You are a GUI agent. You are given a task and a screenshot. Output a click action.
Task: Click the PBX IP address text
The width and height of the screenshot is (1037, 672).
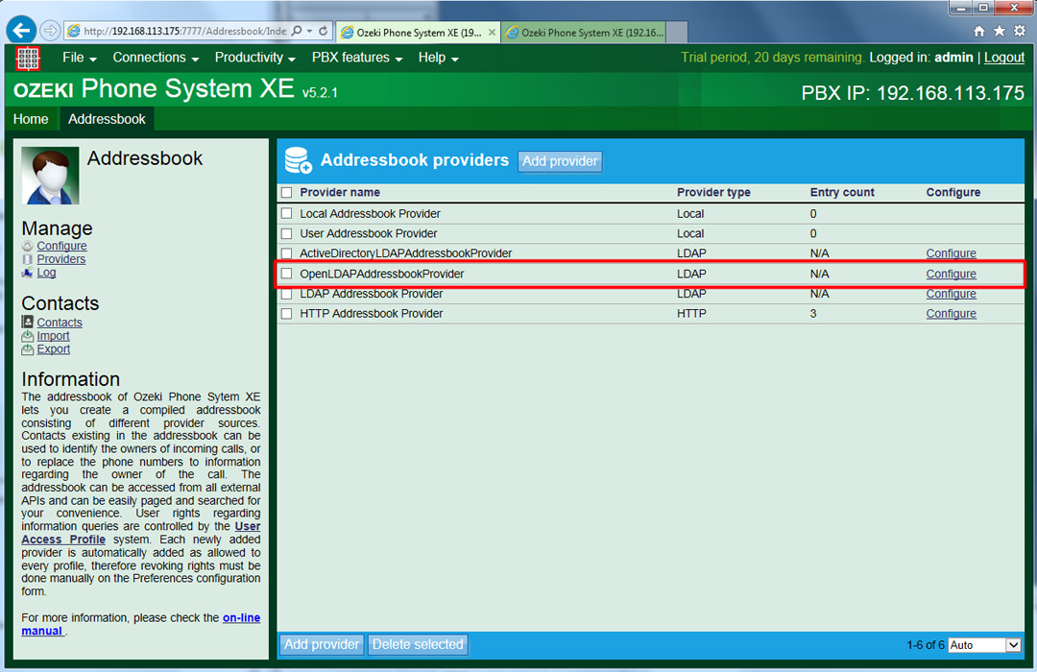pos(913,92)
